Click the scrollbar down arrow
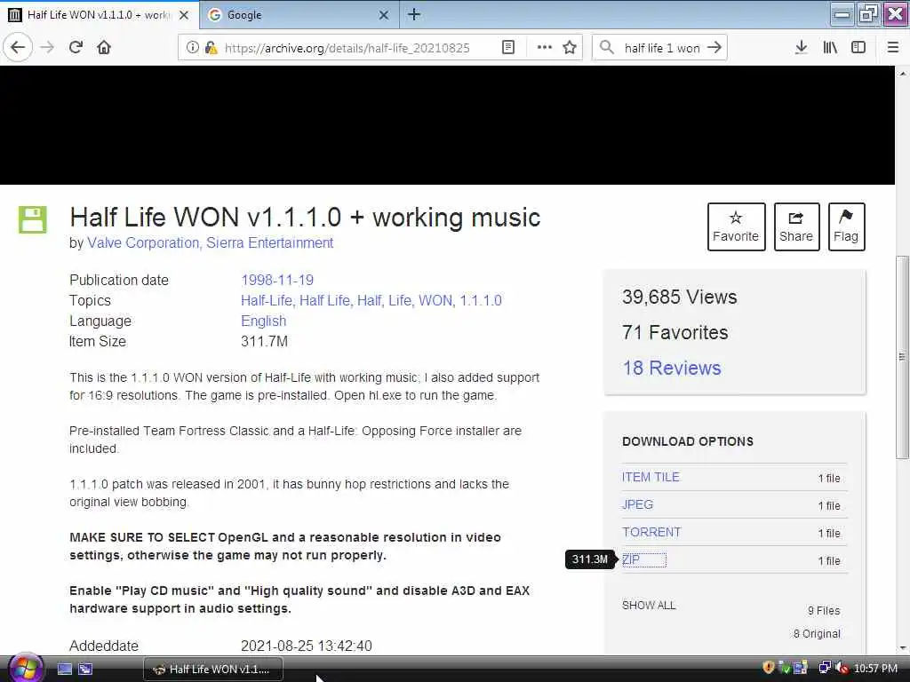910x682 pixels. pos(902,648)
